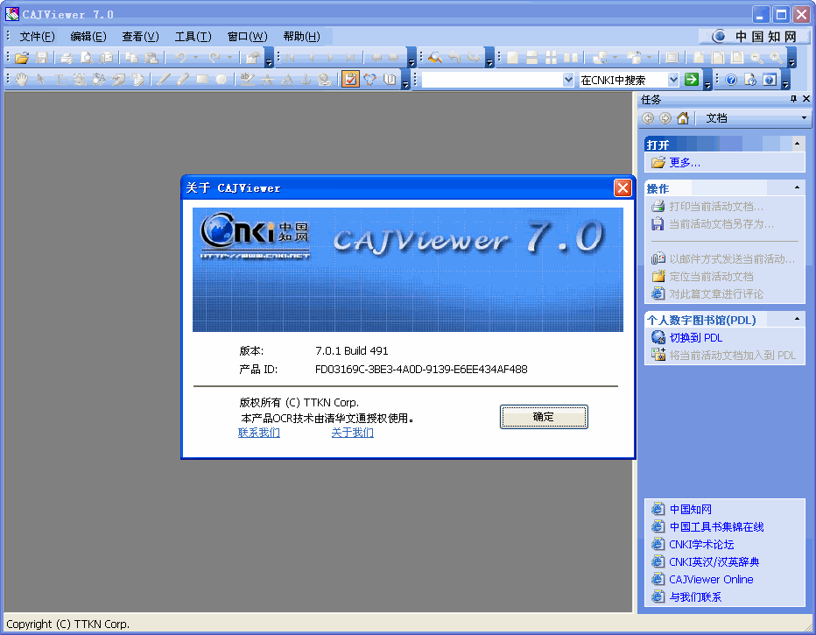This screenshot has height=635, width=816.
Task: Click the home icon in the task pane
Action: pos(682,116)
